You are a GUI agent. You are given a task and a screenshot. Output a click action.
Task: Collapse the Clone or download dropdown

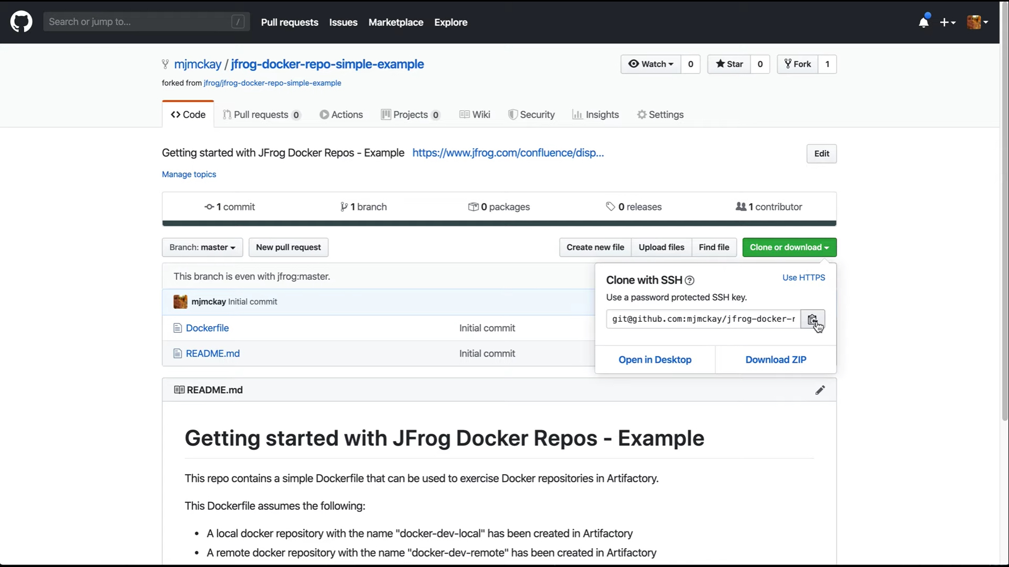[x=789, y=247]
